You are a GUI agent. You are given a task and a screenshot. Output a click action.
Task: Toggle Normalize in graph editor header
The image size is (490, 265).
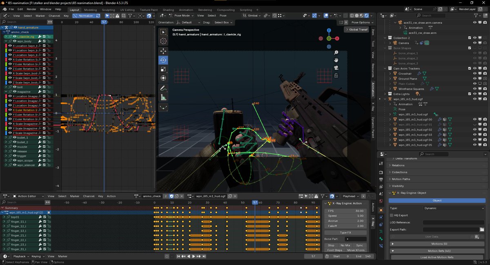pyautogui.click(x=83, y=15)
